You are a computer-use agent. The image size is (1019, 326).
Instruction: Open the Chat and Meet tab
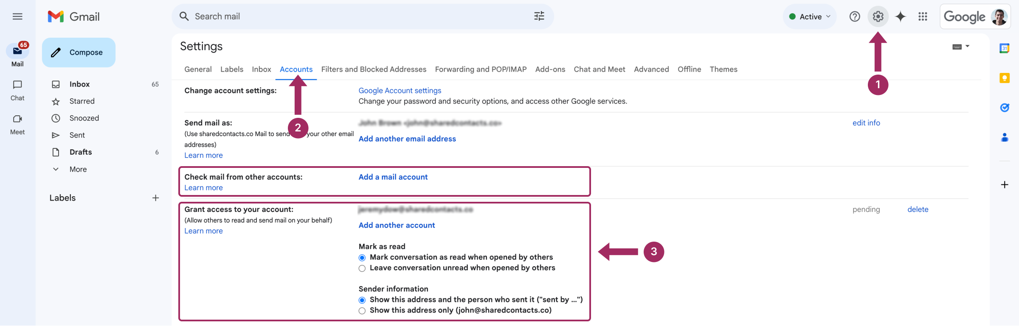(x=600, y=70)
